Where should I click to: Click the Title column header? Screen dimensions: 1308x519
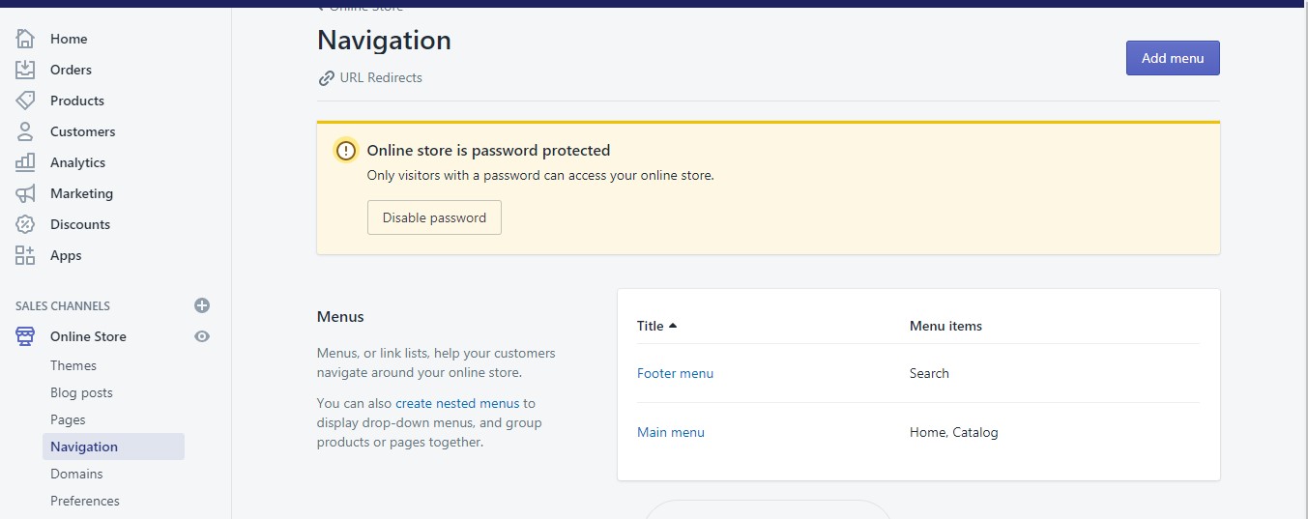tap(651, 326)
